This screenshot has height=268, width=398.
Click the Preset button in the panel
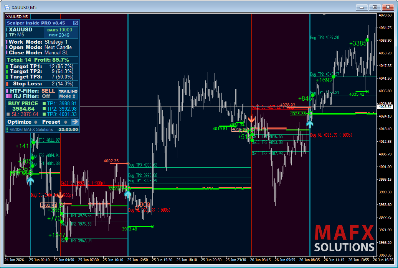point(51,122)
